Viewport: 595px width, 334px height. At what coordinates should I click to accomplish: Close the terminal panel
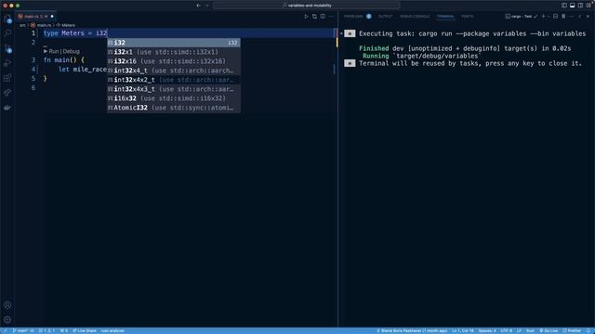pyautogui.click(x=588, y=17)
